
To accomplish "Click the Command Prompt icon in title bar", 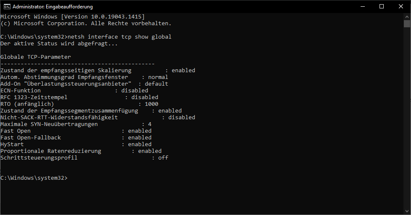I will pos(7,7).
